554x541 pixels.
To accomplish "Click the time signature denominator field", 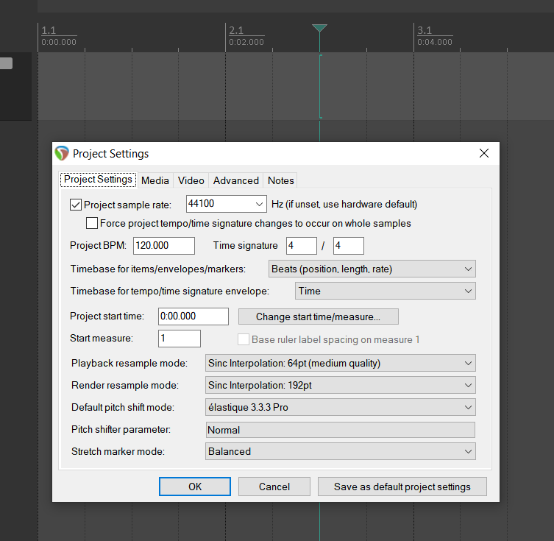I will click(x=349, y=246).
